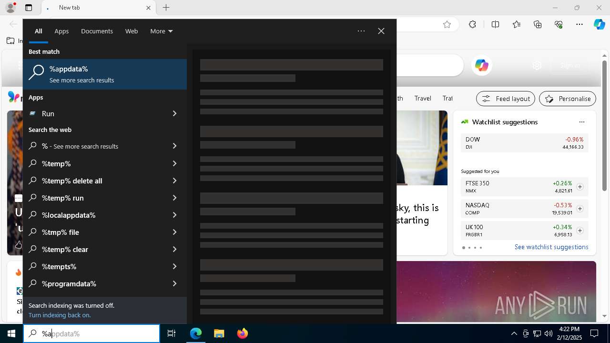Viewport: 610px width, 343px height.
Task: Click the Copilot icon beside search box
Action: click(481, 65)
